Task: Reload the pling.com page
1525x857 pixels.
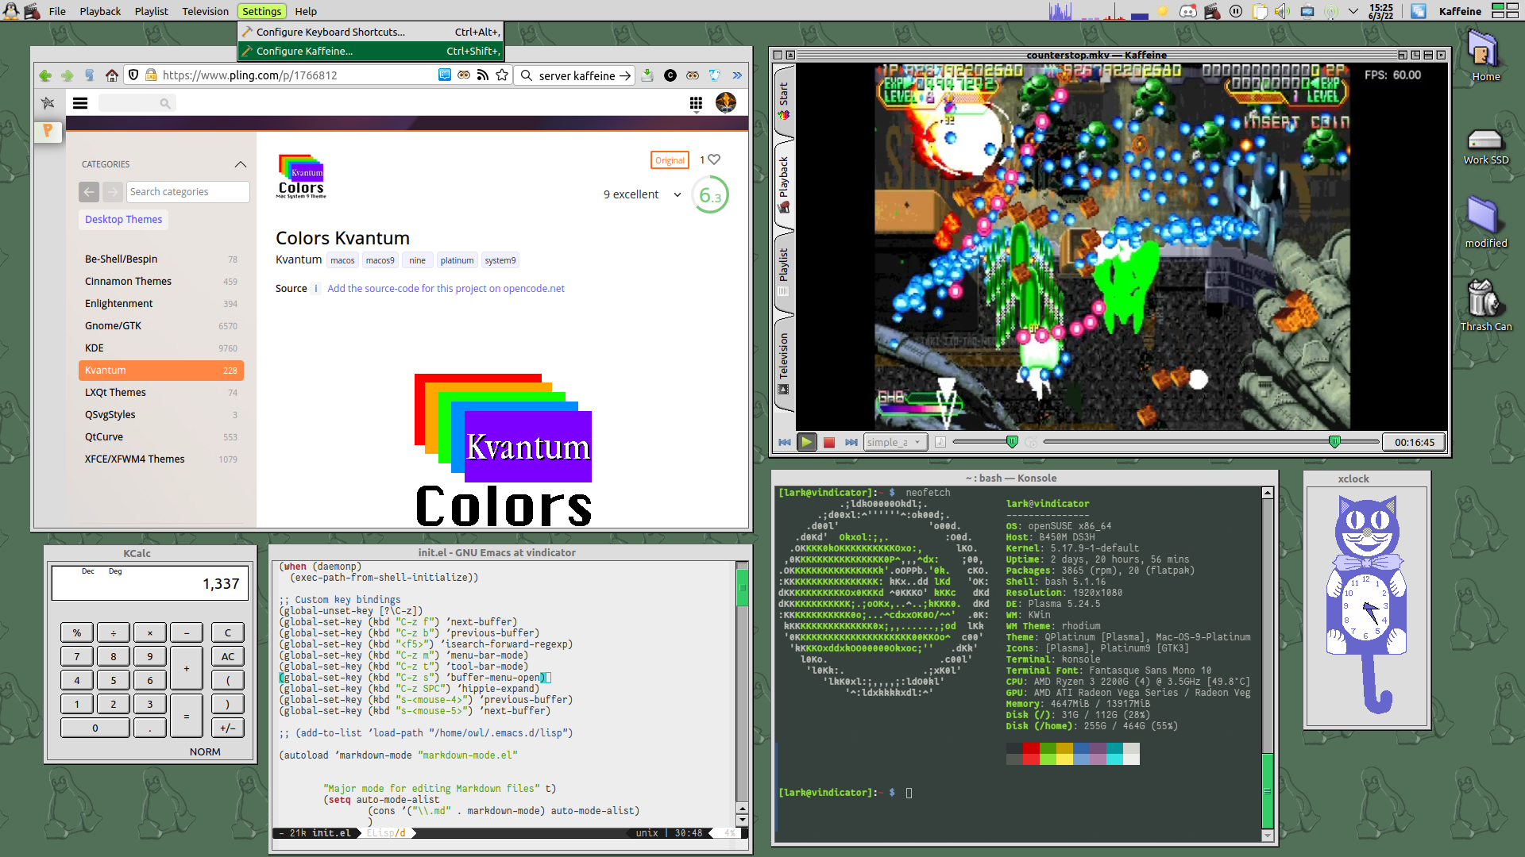Action: click(x=89, y=75)
